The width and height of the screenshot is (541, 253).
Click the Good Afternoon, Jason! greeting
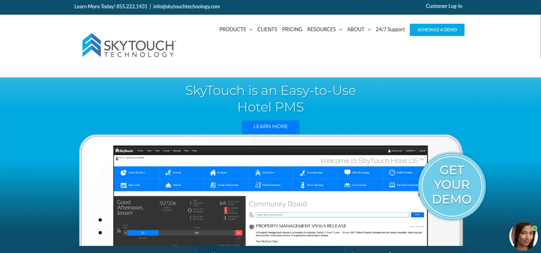click(130, 207)
